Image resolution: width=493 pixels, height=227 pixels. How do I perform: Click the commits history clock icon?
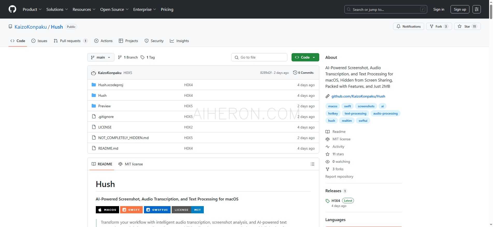[x=295, y=73]
